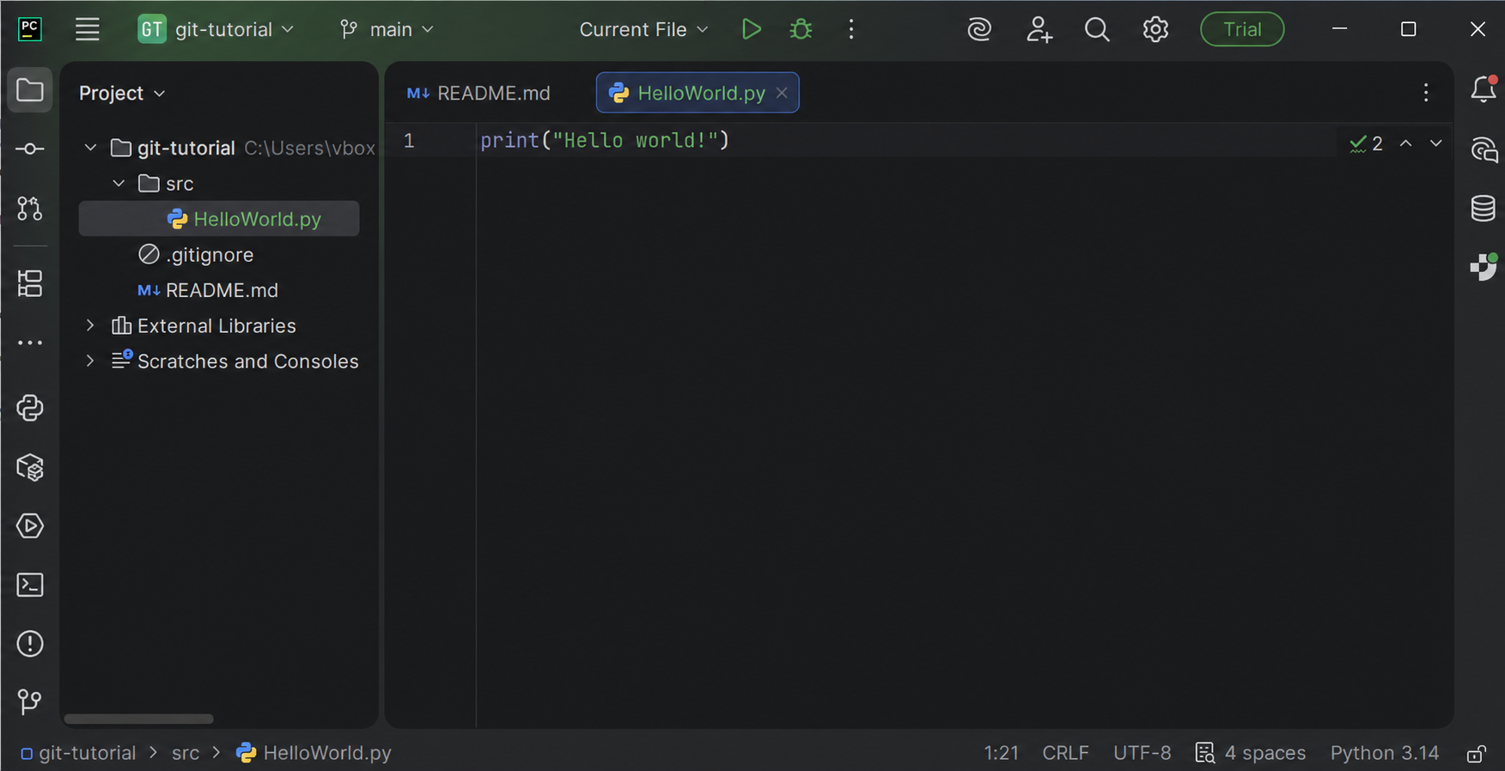This screenshot has width=1505, height=771.
Task: Open the Terminal tool window
Action: pyautogui.click(x=30, y=585)
